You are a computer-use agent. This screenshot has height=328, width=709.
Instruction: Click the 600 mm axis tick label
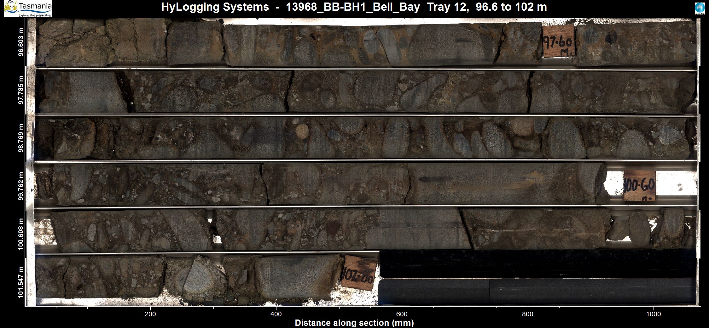402,314
